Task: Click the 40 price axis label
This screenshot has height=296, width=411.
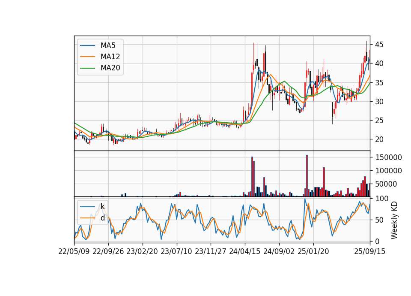Action: tap(379, 63)
